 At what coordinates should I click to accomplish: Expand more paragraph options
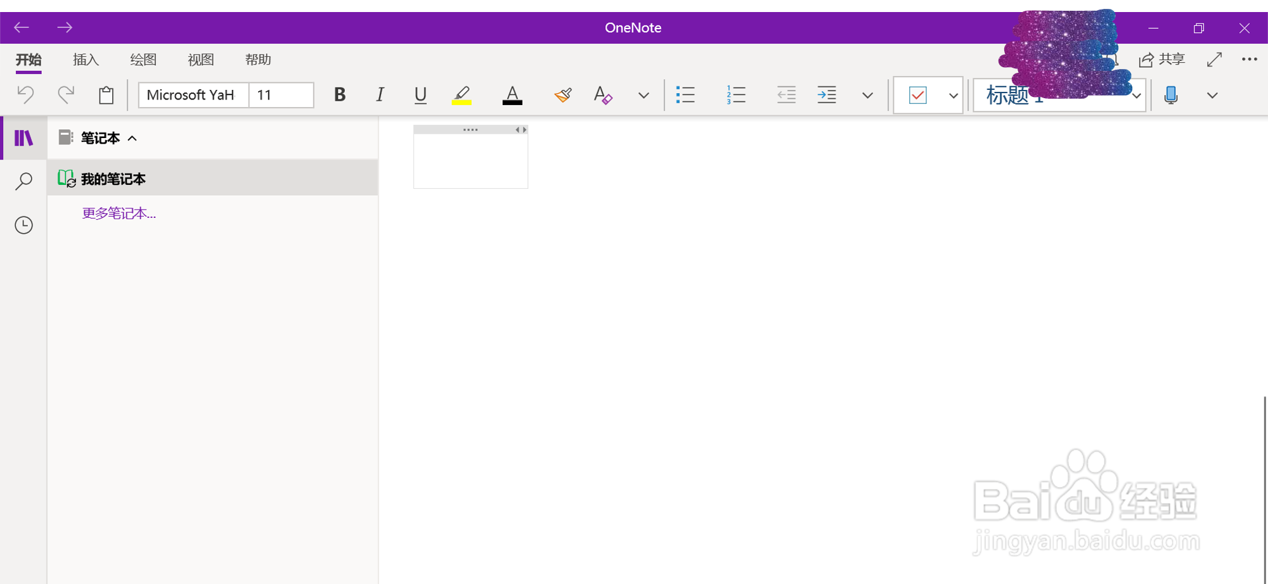(867, 96)
